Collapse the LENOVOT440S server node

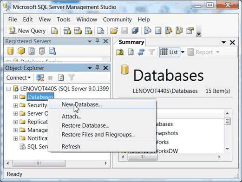point(8,89)
